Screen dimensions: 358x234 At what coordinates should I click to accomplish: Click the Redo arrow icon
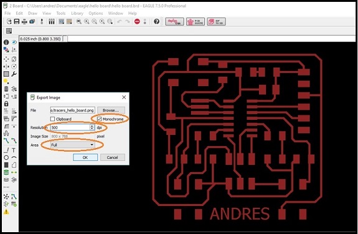(127, 22)
